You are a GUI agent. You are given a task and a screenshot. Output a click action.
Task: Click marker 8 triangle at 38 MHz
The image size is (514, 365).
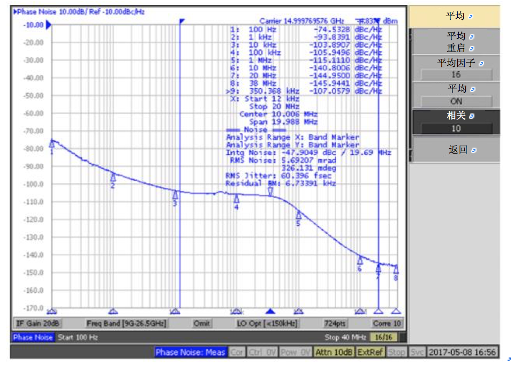click(x=396, y=270)
